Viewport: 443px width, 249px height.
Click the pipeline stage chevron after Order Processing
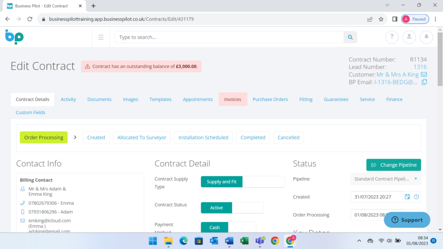click(x=75, y=137)
